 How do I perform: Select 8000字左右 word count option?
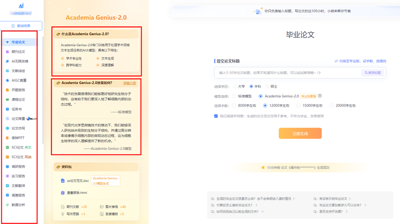[x=234, y=105]
